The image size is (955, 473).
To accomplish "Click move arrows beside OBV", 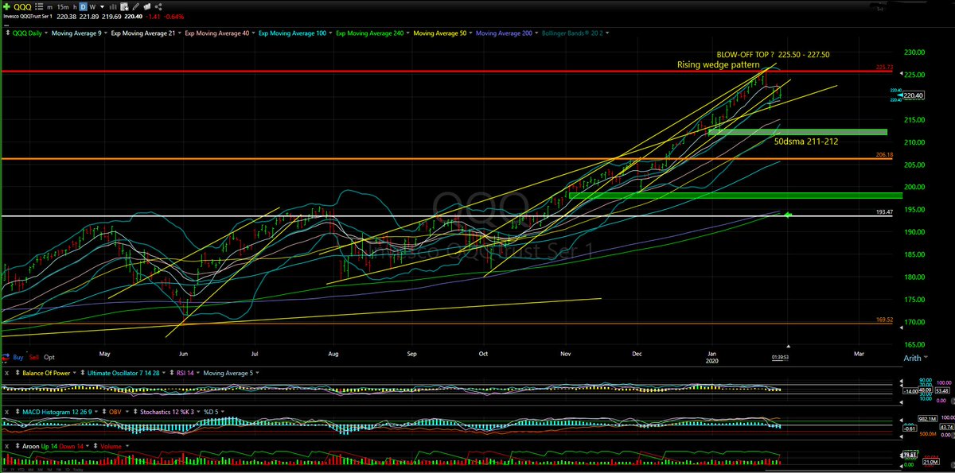I will (x=104, y=412).
